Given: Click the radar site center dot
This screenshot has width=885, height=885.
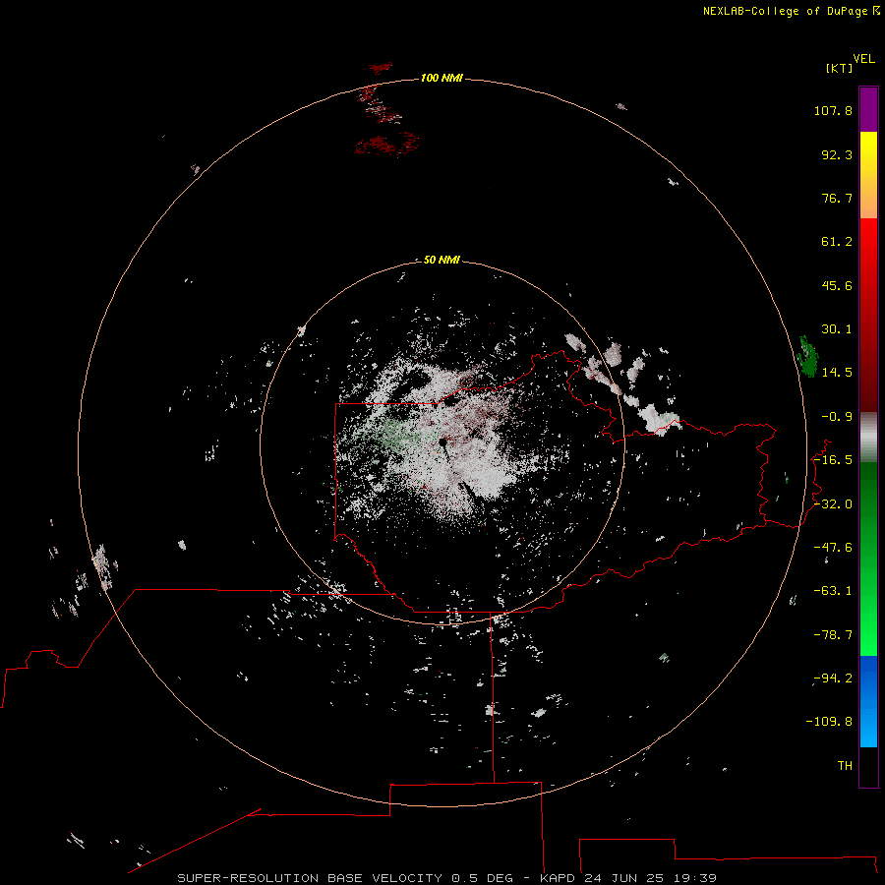Looking at the screenshot, I should pos(443,442).
